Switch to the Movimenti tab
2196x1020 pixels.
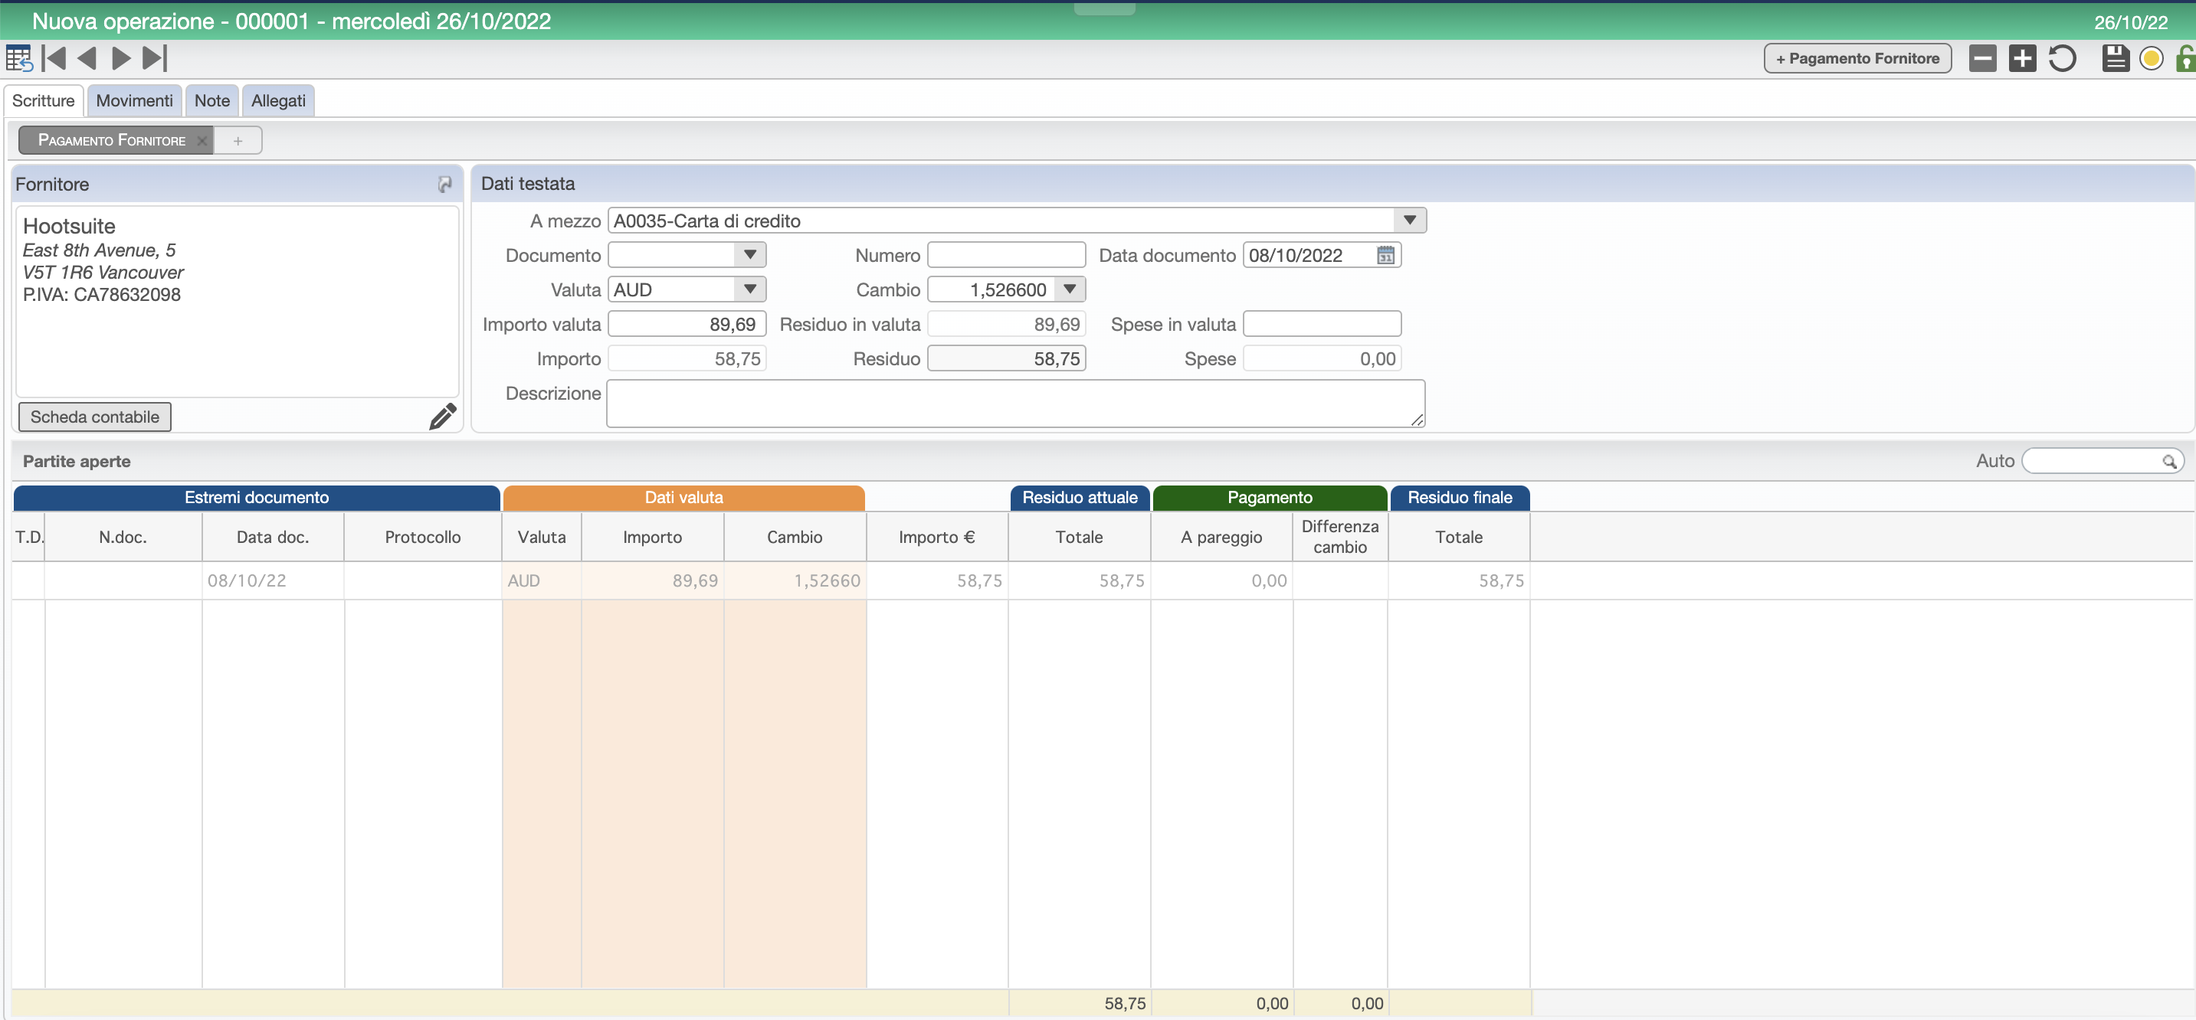pos(134,100)
